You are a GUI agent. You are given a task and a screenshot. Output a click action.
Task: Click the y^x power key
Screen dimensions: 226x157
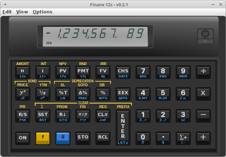coord(23,94)
